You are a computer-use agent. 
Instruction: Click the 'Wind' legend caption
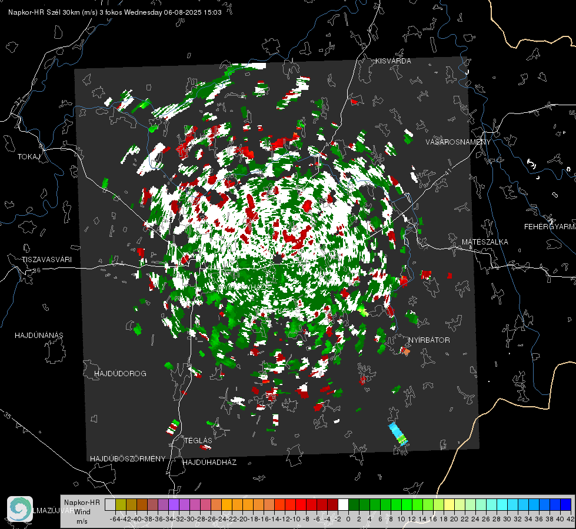pyautogui.click(x=82, y=512)
